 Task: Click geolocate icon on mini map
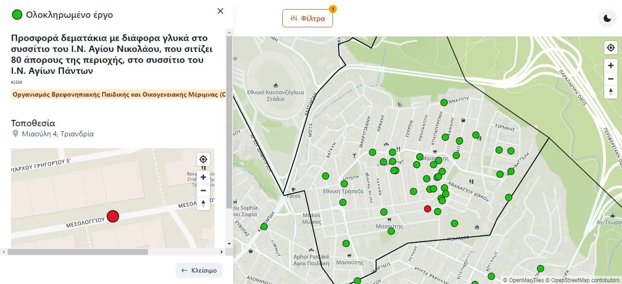(203, 159)
